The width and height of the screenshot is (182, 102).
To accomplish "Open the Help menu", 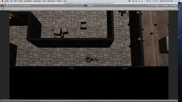I will coord(65,1).
